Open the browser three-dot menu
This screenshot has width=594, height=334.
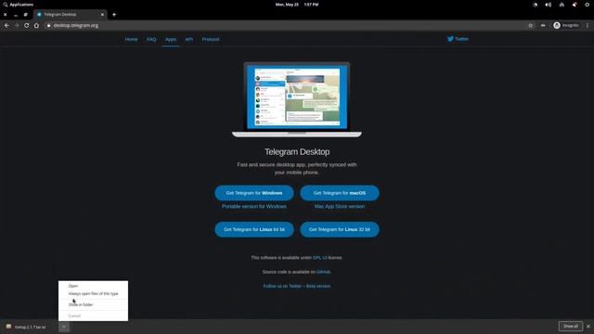pos(588,25)
